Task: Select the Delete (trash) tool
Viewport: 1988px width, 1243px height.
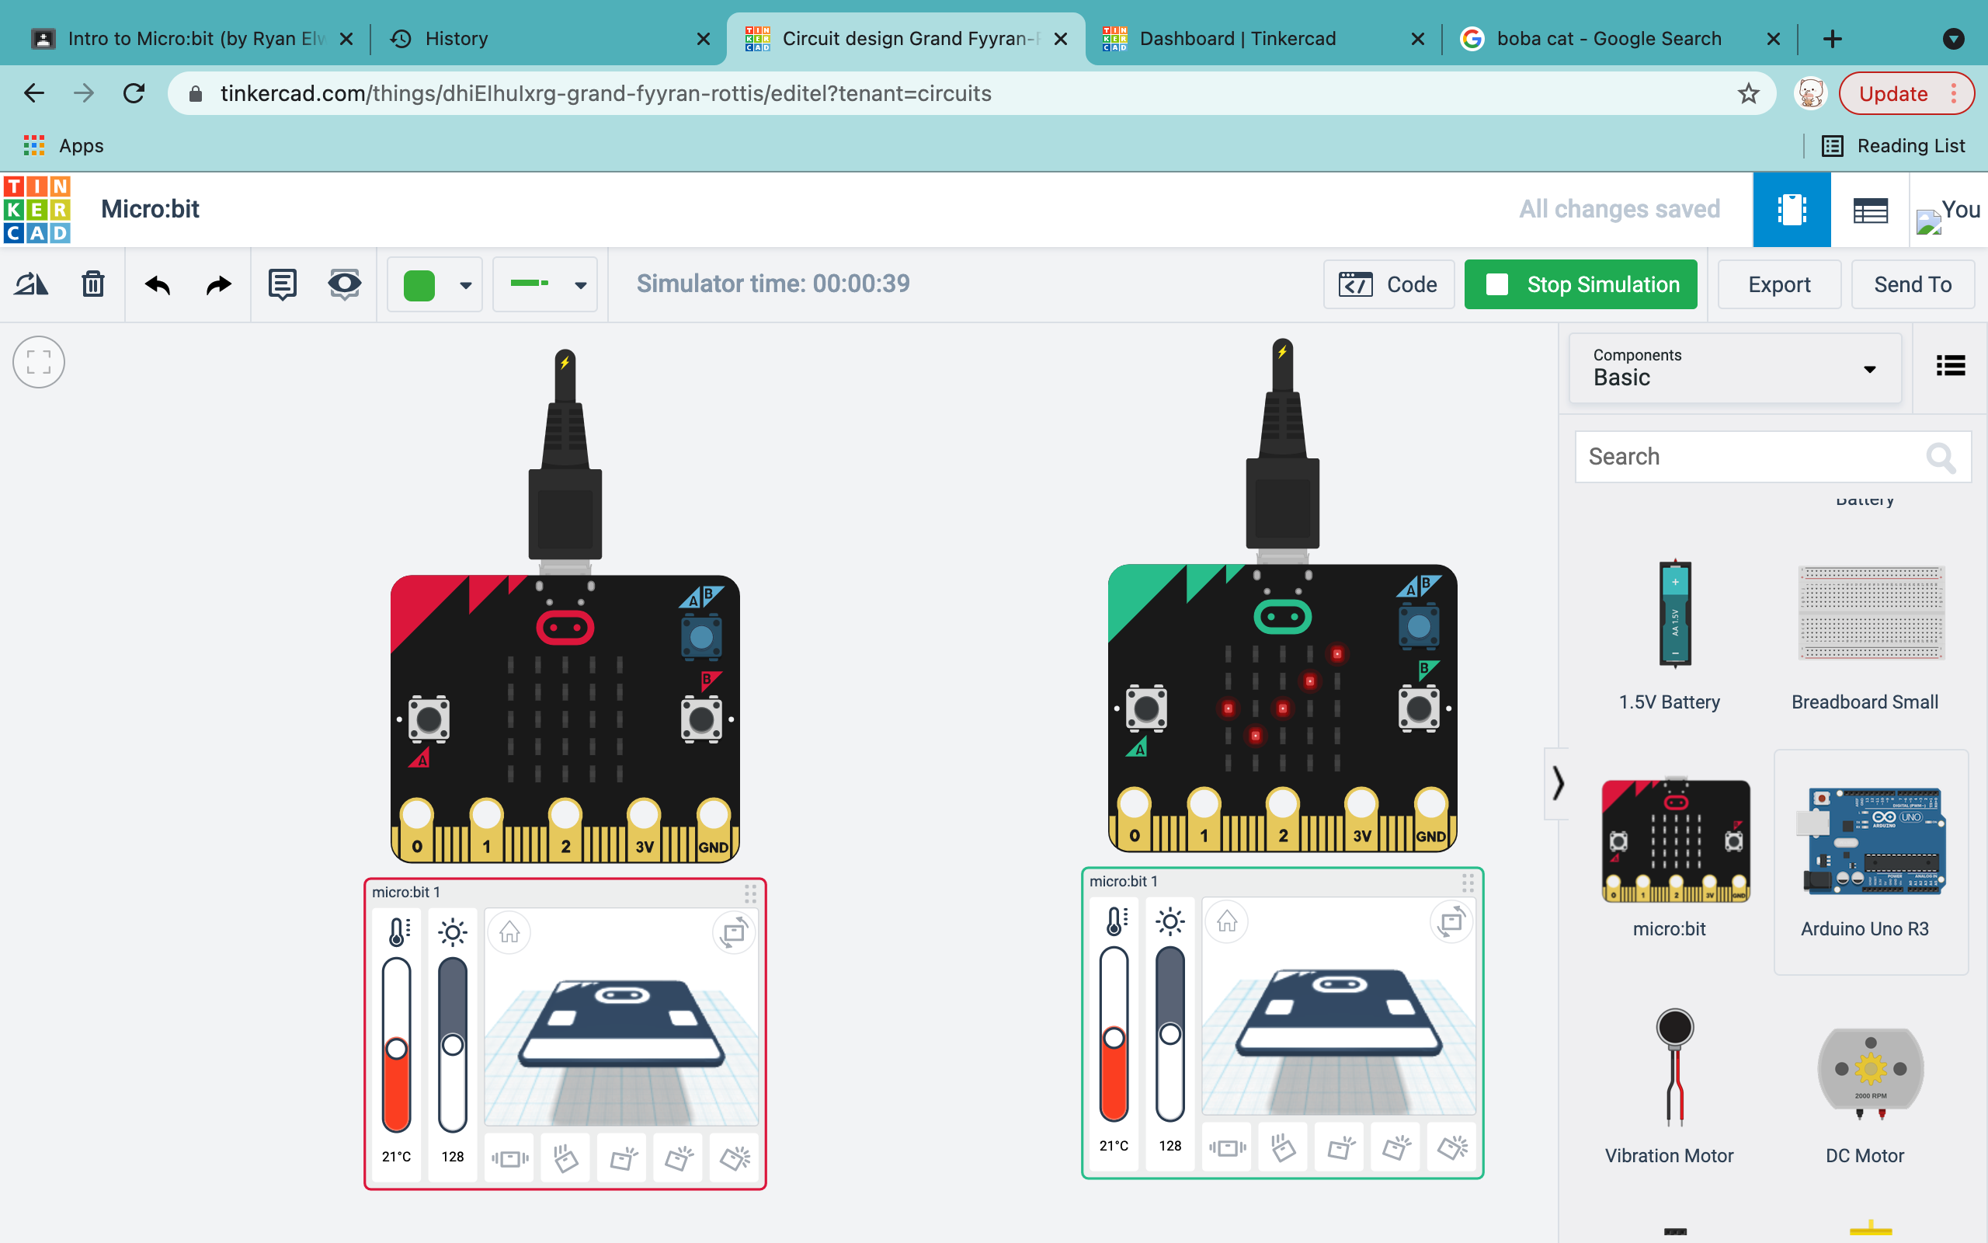Action: coord(93,284)
